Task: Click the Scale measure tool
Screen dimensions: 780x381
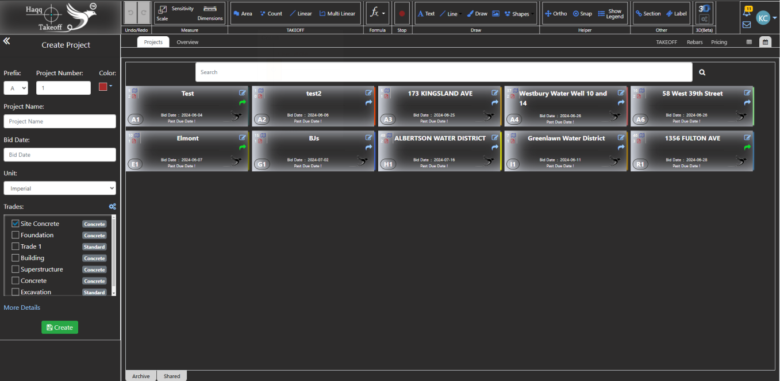Action: click(x=163, y=13)
